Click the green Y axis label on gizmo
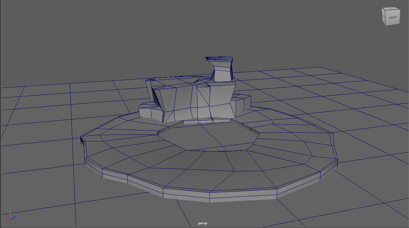Screen dimensions: 409x228 point(10,213)
